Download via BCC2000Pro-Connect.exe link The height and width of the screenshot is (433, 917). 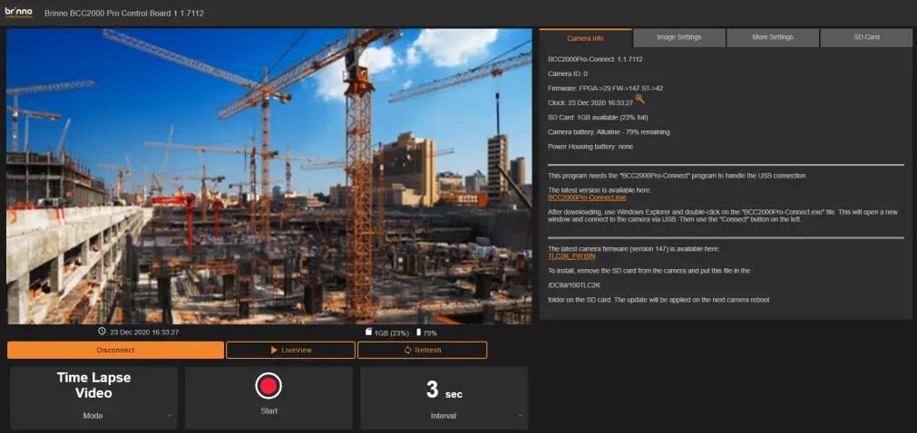coord(587,197)
